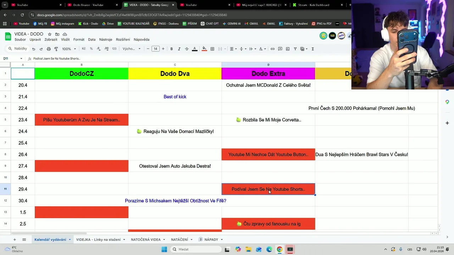Open the text color picker
The height and width of the screenshot is (255, 454).
194,49
